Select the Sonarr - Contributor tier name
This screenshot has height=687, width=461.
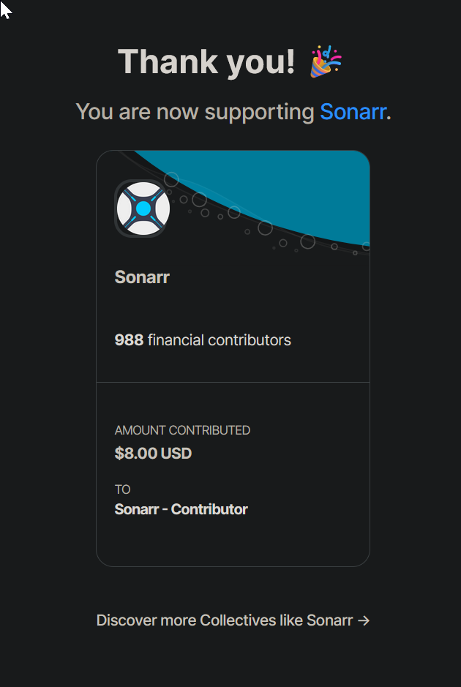point(181,509)
